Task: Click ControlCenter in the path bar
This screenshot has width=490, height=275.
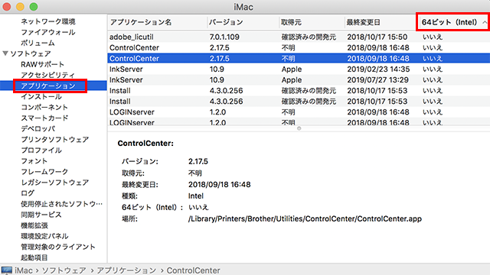Action: tap(193, 270)
